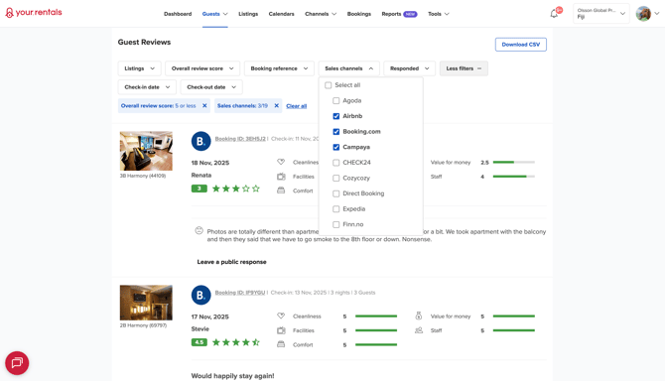Click Stevie's Cleanliness score bar

click(376, 317)
